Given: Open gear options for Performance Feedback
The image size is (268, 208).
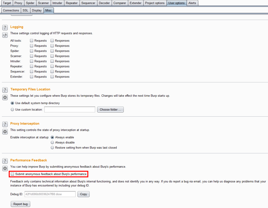Looking at the screenshot, I should coord(5,168).
